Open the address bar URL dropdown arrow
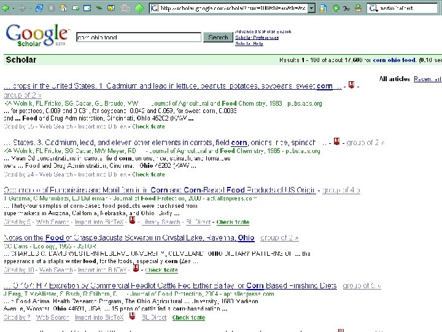 (311, 8)
